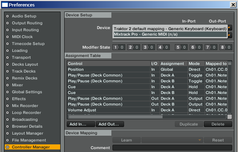Switch to Decks Layout page
This screenshot has height=152, width=238.
[x=25, y=65]
